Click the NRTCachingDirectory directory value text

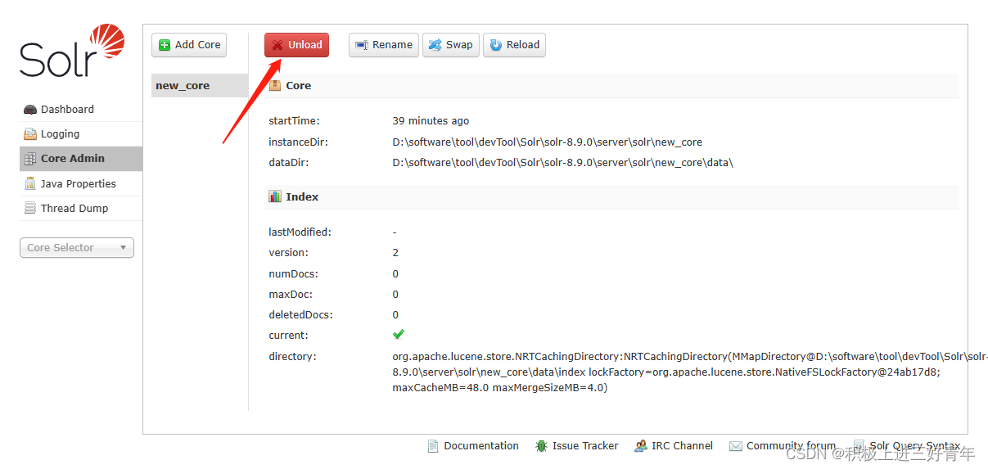690,372
